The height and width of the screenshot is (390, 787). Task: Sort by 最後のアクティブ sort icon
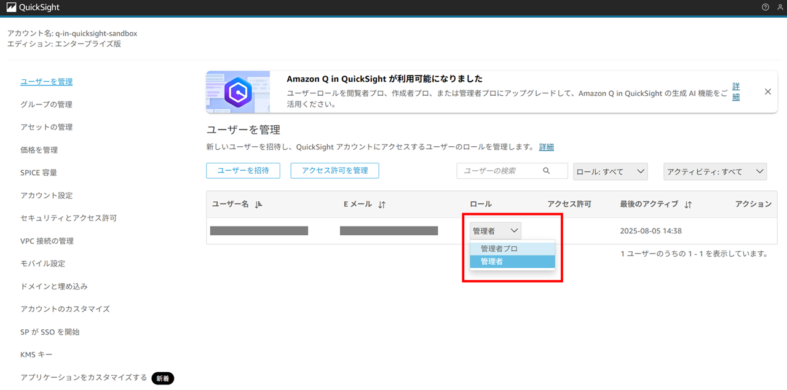click(x=688, y=205)
